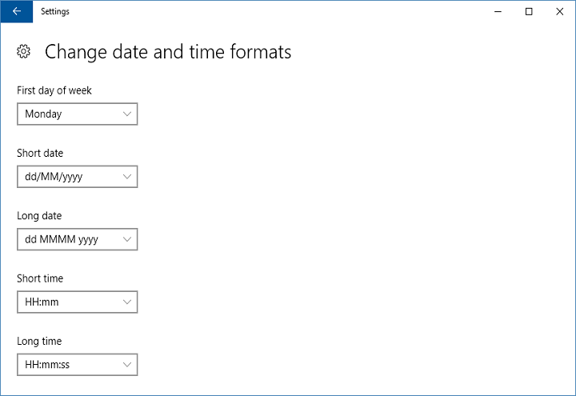Click the gear icon beside the heading
The height and width of the screenshot is (396, 576).
point(24,52)
